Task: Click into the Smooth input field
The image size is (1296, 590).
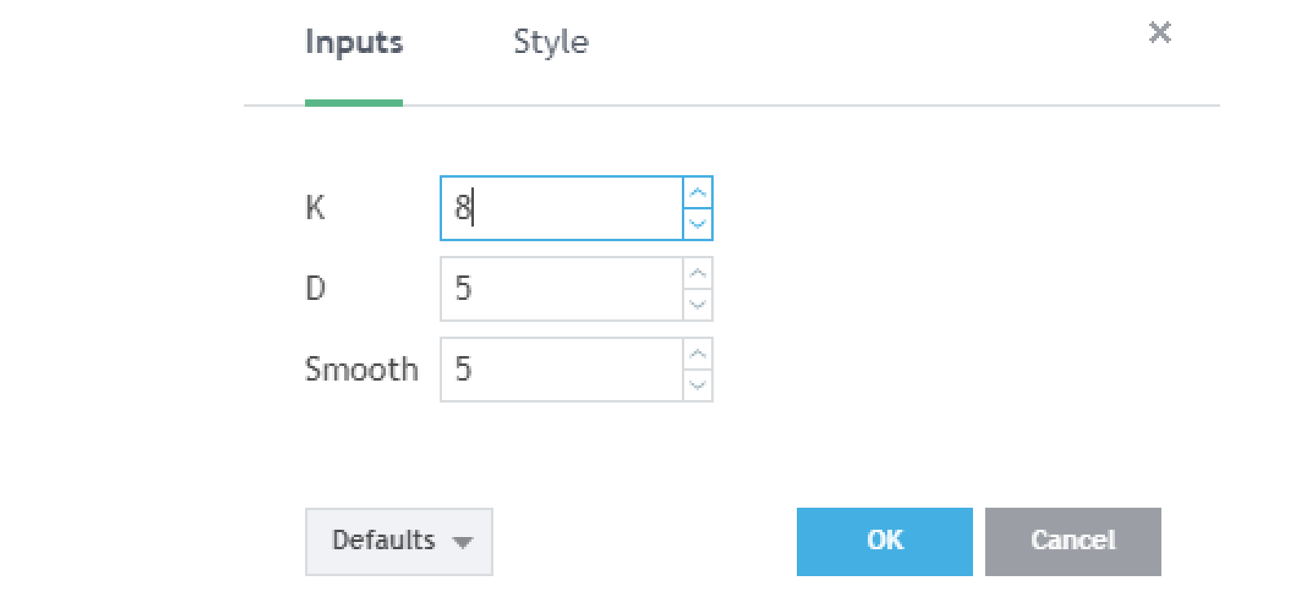Action: click(561, 370)
